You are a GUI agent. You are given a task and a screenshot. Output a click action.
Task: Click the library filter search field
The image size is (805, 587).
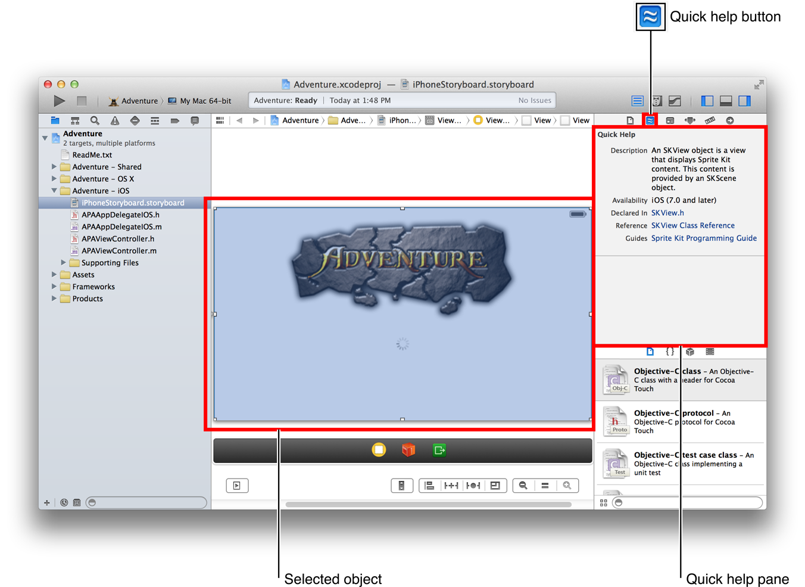[x=688, y=503]
